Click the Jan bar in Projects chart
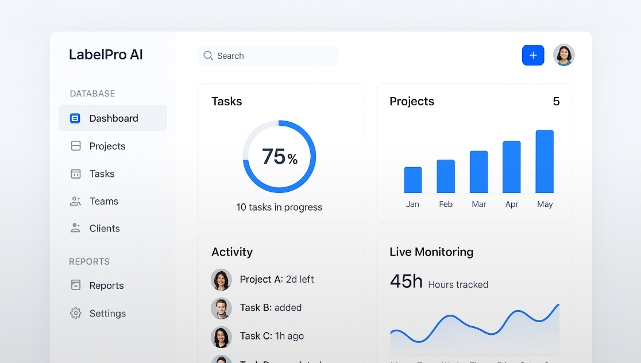The image size is (641, 363). coord(413,180)
